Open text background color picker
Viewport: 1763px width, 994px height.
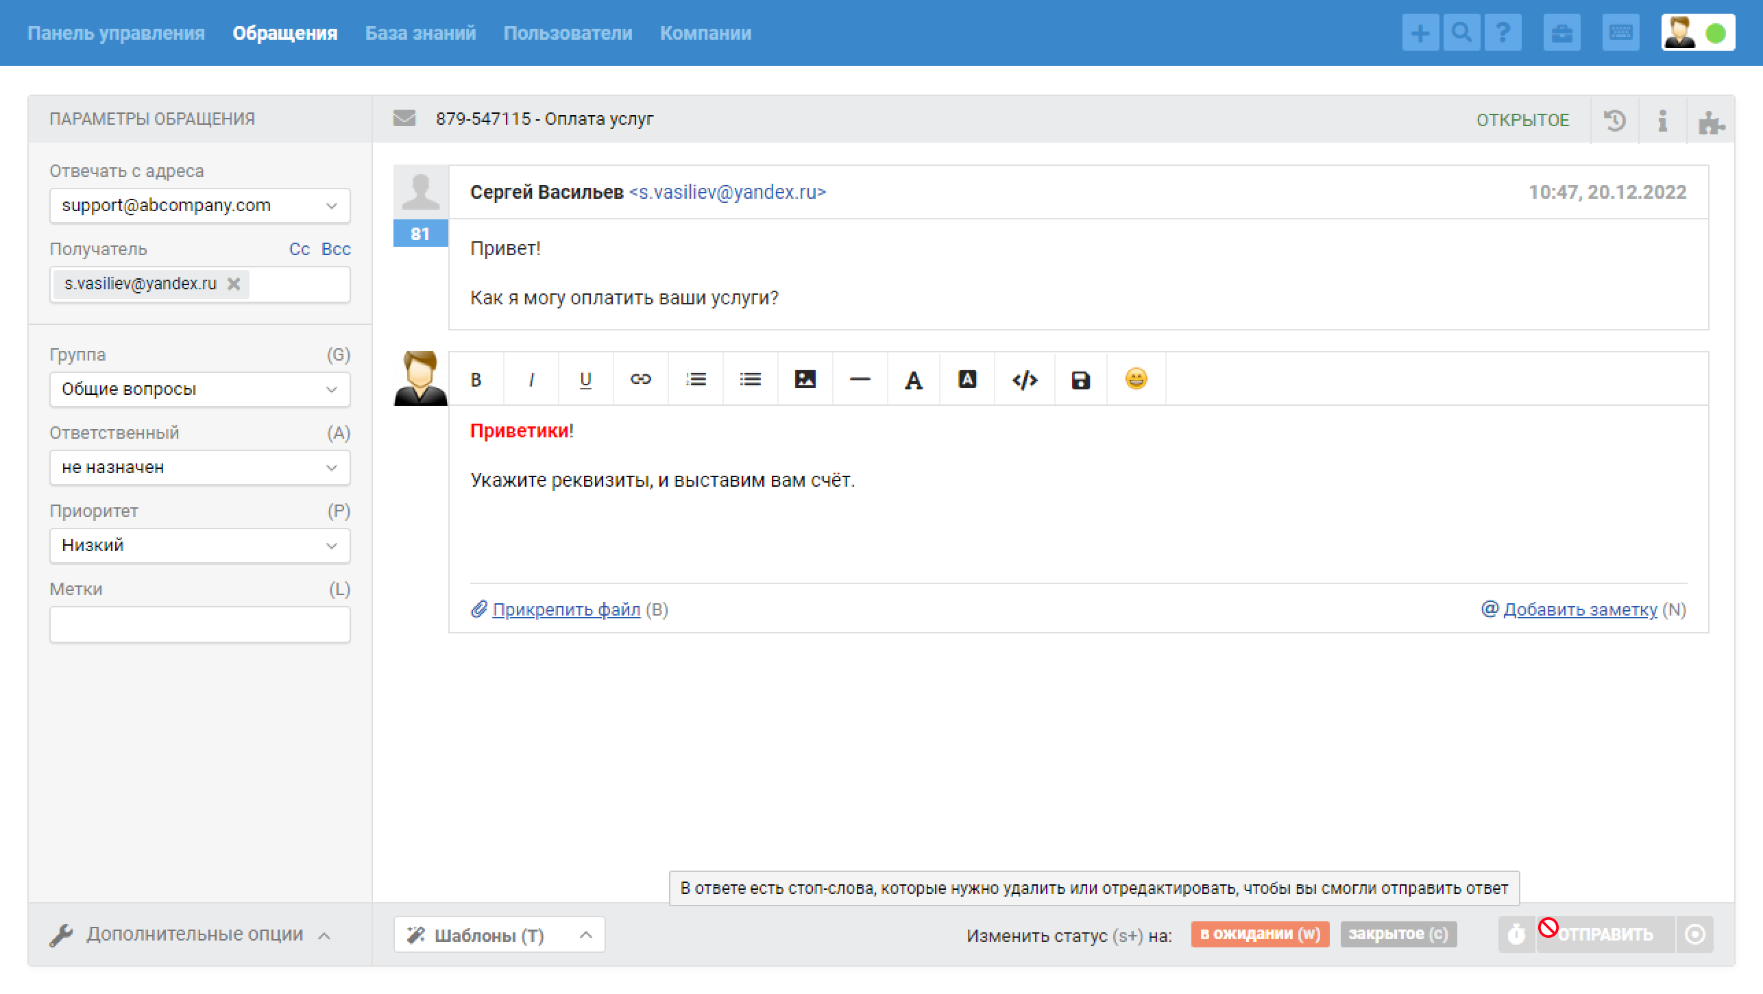pos(967,379)
